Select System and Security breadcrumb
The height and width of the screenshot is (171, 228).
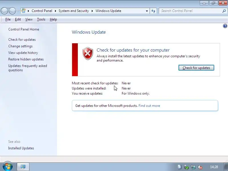[x=74, y=11]
